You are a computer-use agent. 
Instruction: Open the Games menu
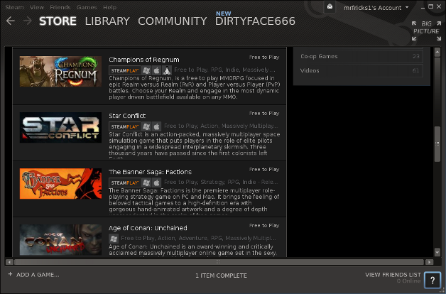(x=87, y=7)
